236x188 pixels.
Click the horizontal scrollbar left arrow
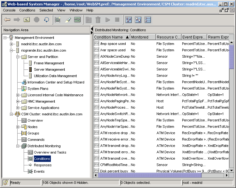(x=96, y=175)
